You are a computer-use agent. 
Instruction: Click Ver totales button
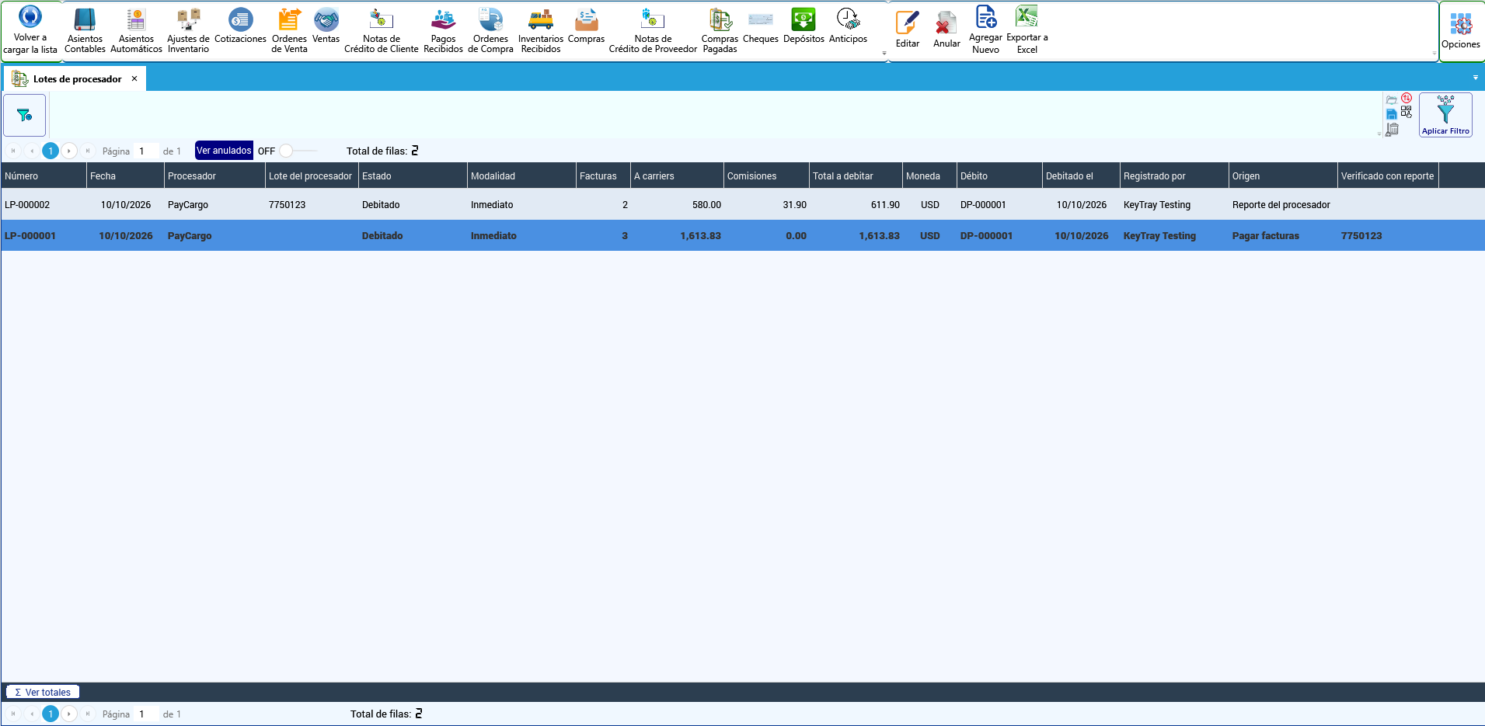pyautogui.click(x=43, y=692)
